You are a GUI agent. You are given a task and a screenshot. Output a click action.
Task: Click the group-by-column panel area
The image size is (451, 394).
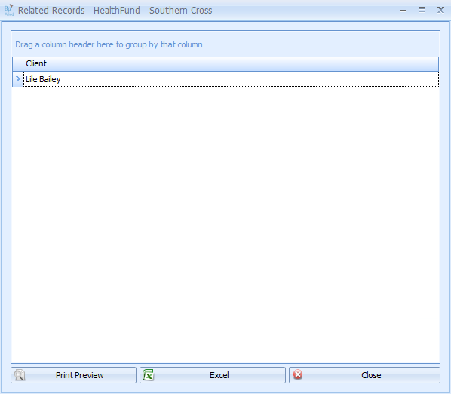[226, 44]
